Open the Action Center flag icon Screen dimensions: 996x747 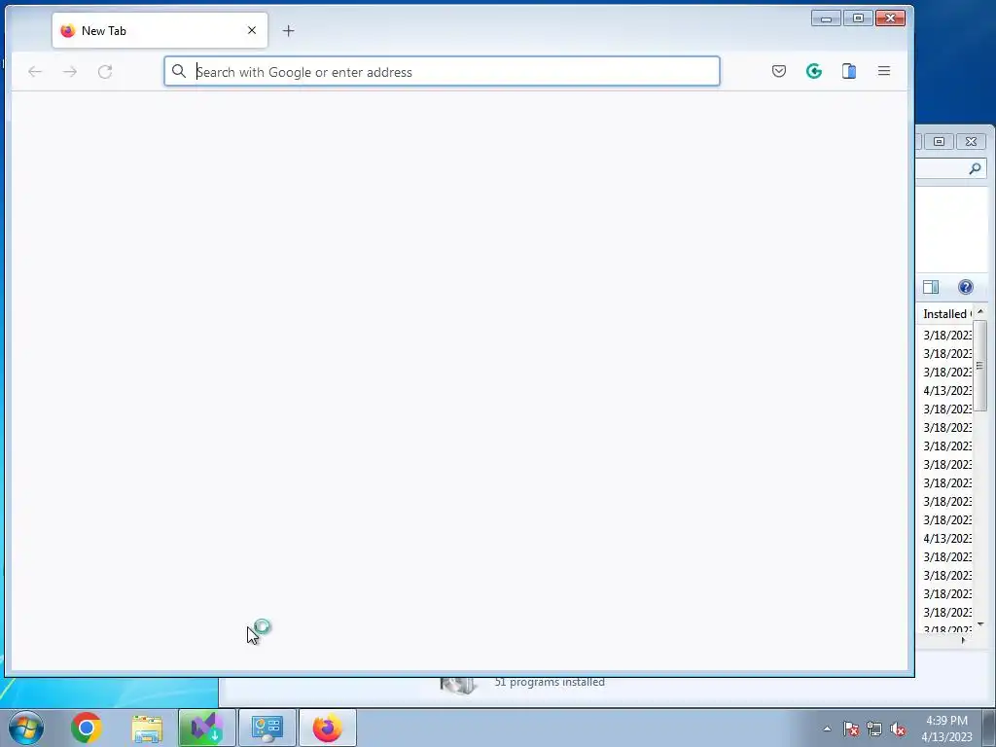[x=851, y=729]
